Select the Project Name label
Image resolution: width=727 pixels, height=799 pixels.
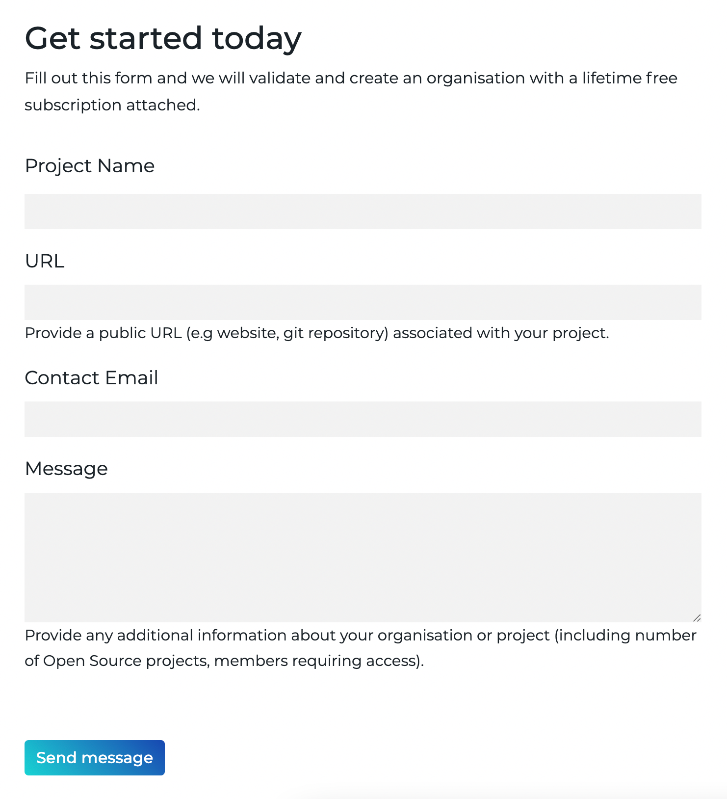tap(90, 166)
